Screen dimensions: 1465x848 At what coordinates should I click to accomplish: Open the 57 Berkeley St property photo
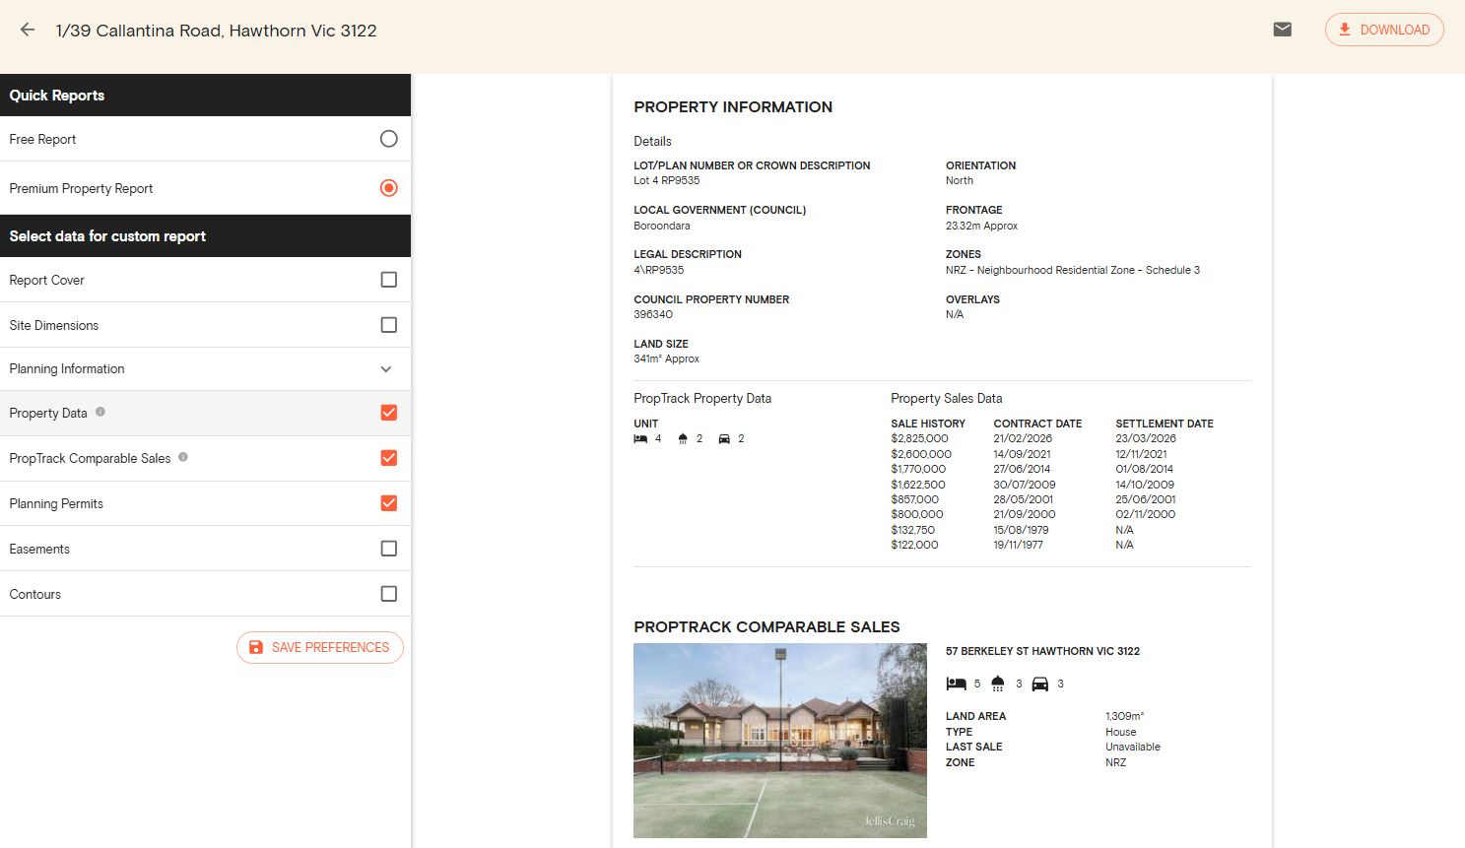[x=780, y=741]
